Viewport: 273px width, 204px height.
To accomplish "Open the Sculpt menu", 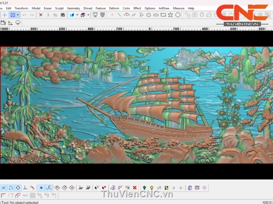I will [x=59, y=8].
